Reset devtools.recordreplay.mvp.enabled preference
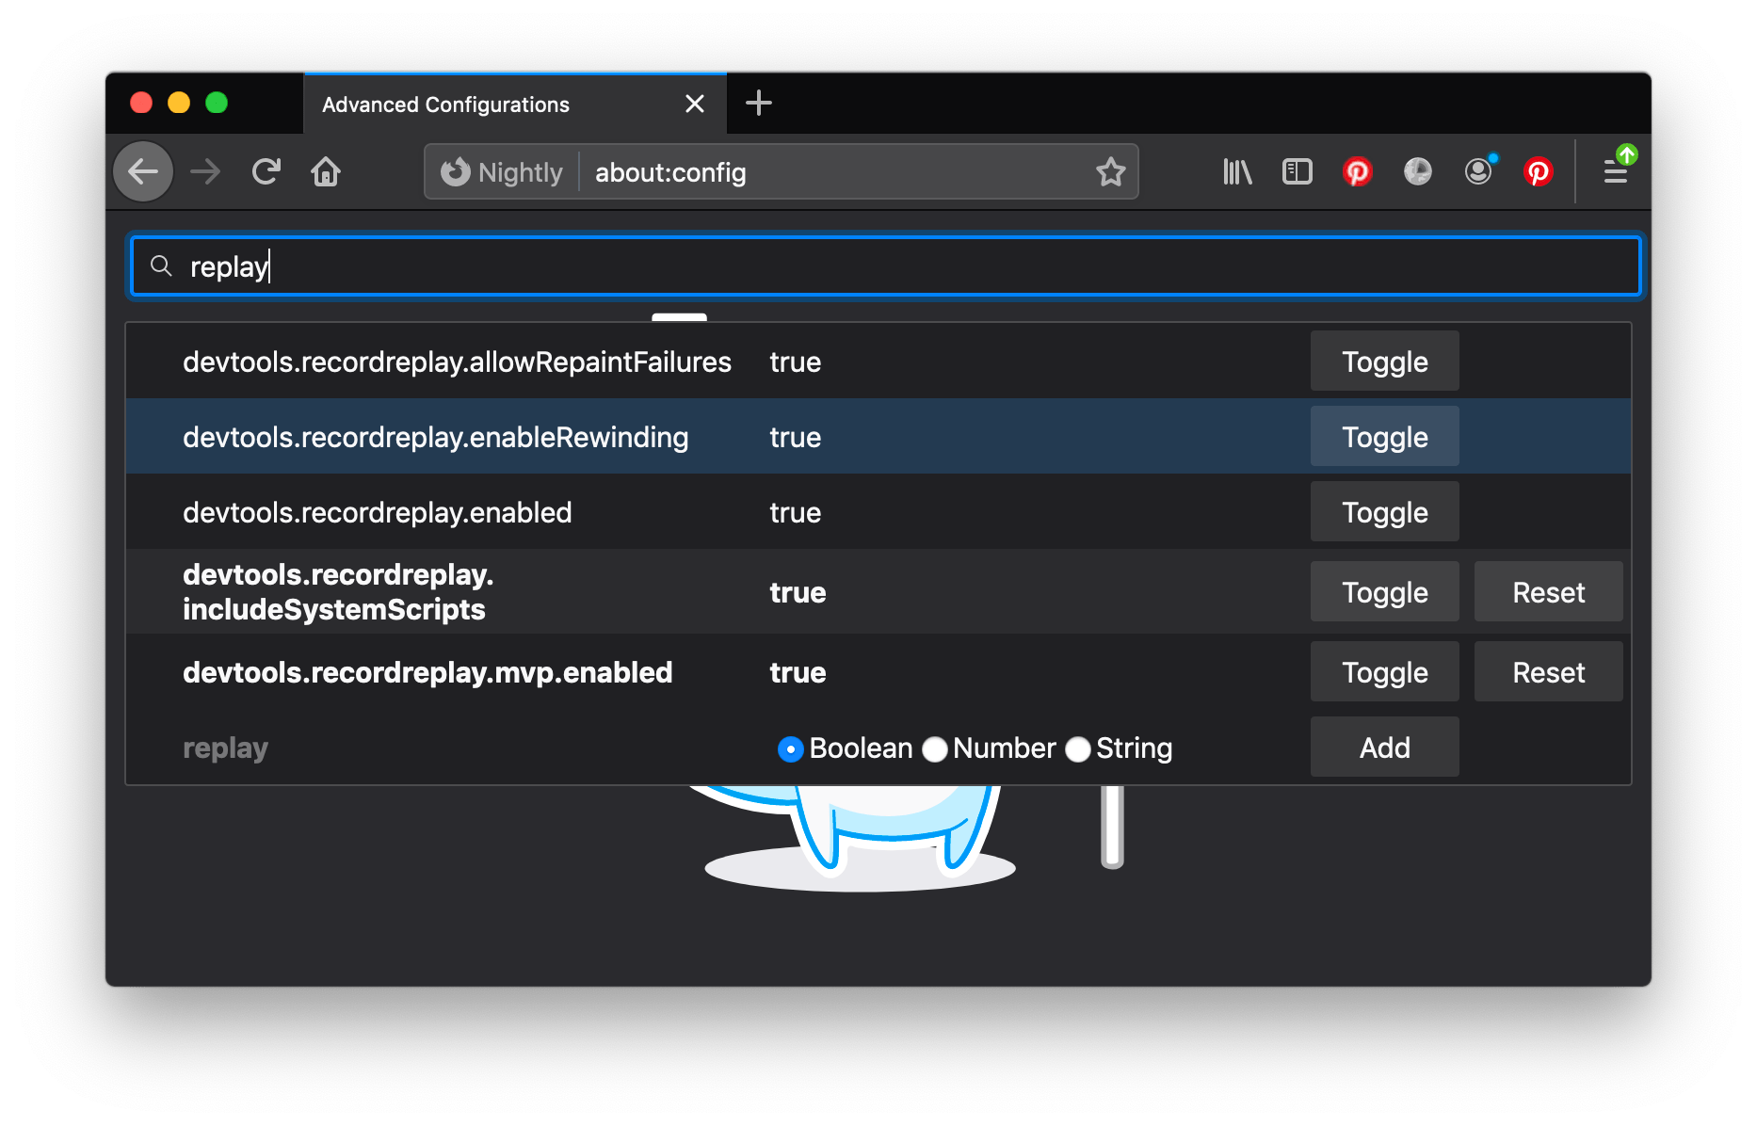1757x1126 pixels. (1548, 671)
